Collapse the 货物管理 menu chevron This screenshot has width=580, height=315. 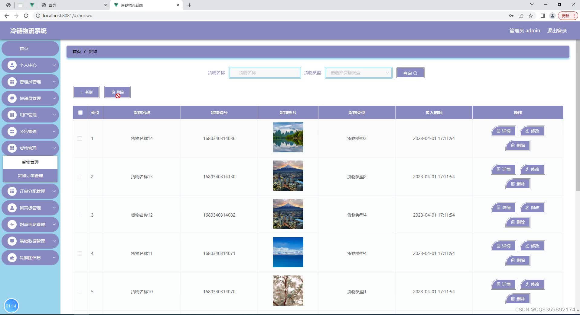tap(54, 148)
